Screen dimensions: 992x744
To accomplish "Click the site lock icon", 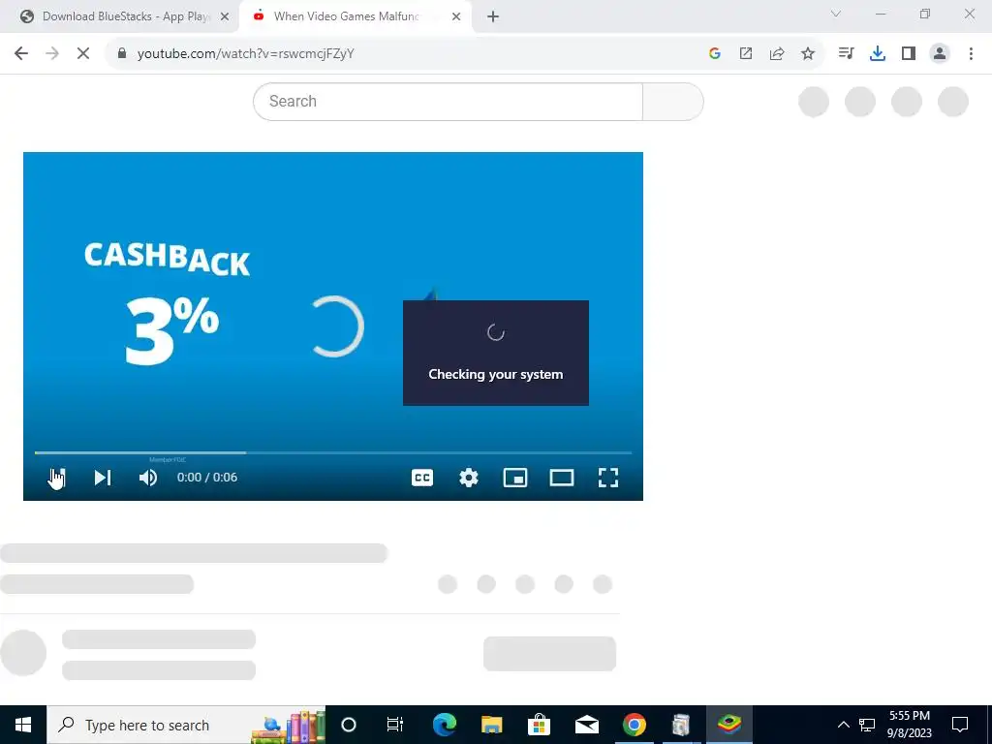I will tap(122, 54).
